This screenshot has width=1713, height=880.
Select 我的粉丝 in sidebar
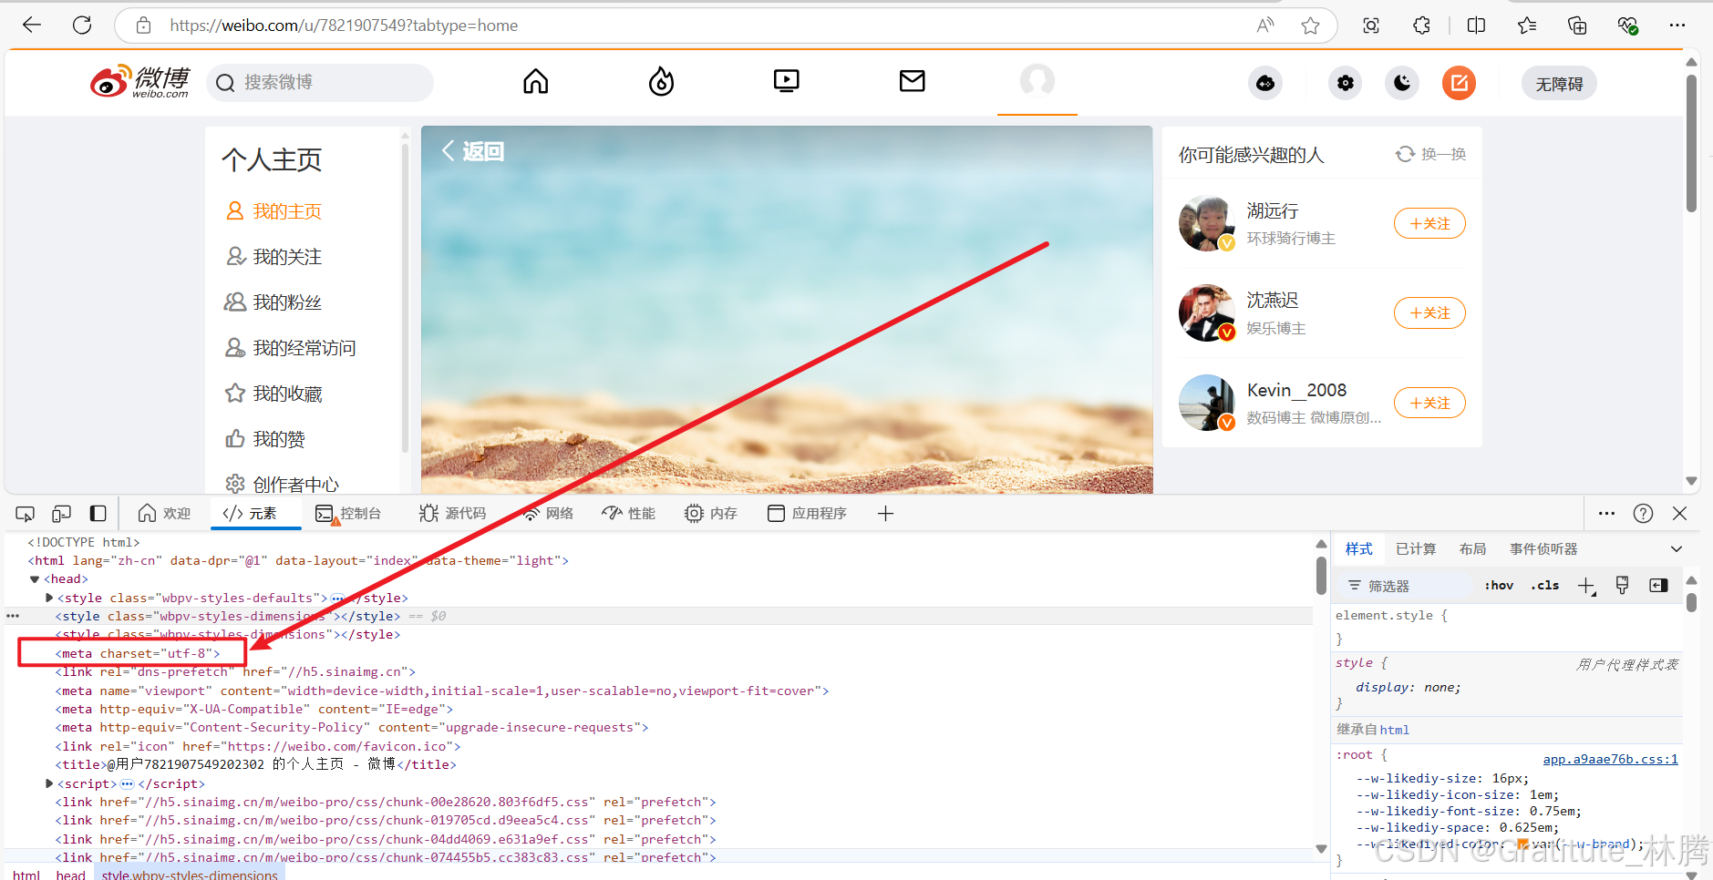(x=273, y=302)
